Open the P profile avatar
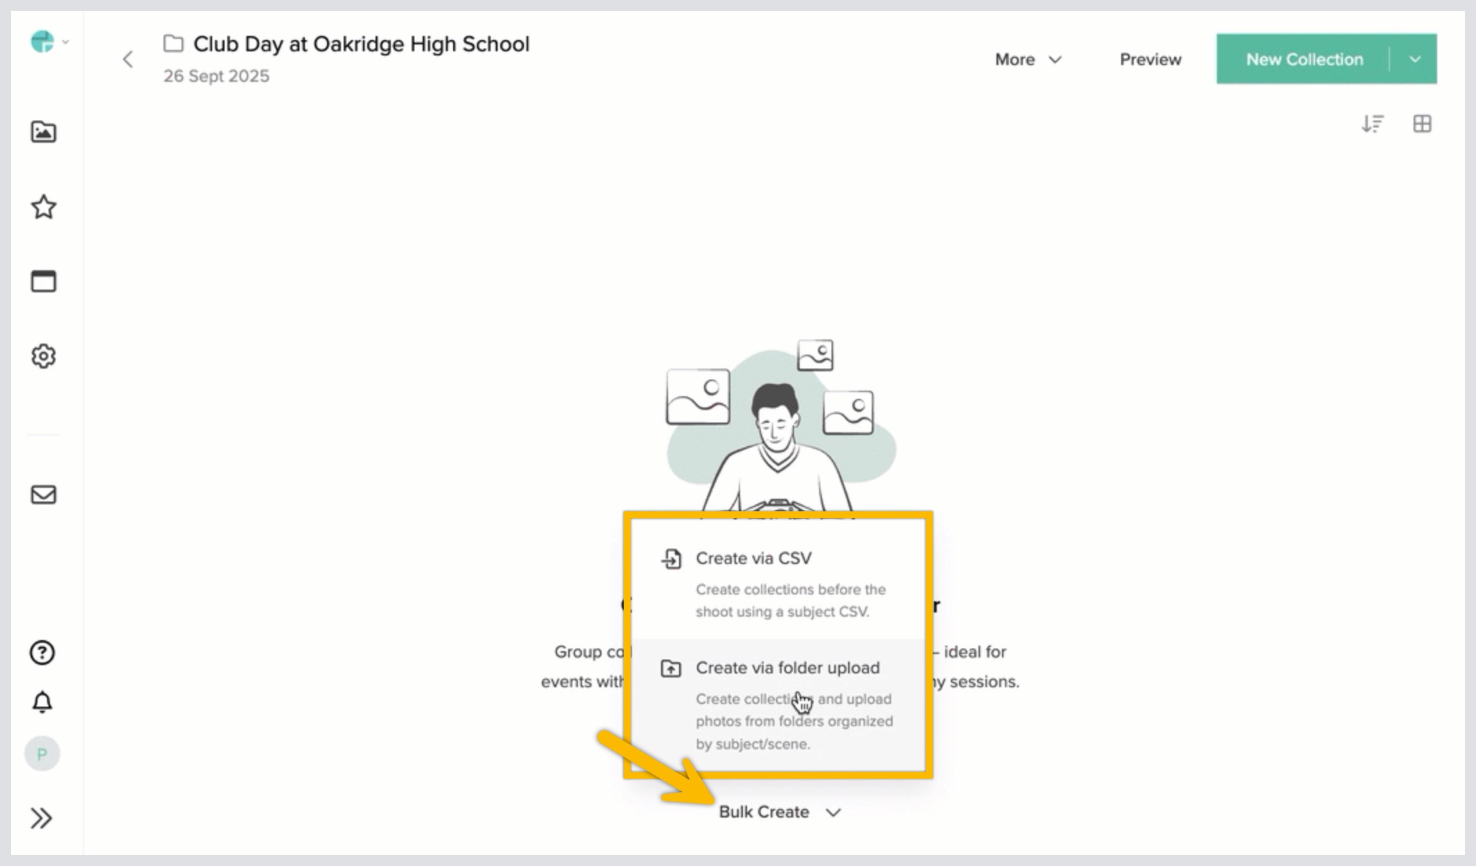1476x866 pixels. click(x=42, y=754)
